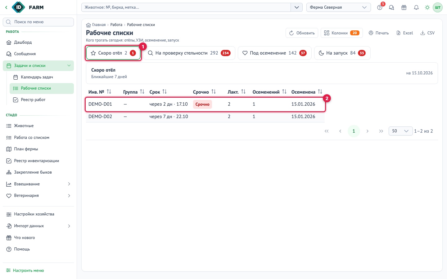
Task: Open the Ферма Северная farm selector
Action: tap(338, 7)
